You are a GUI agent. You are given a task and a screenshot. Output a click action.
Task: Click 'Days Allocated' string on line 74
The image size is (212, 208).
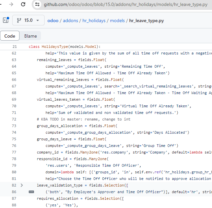click(169, 132)
